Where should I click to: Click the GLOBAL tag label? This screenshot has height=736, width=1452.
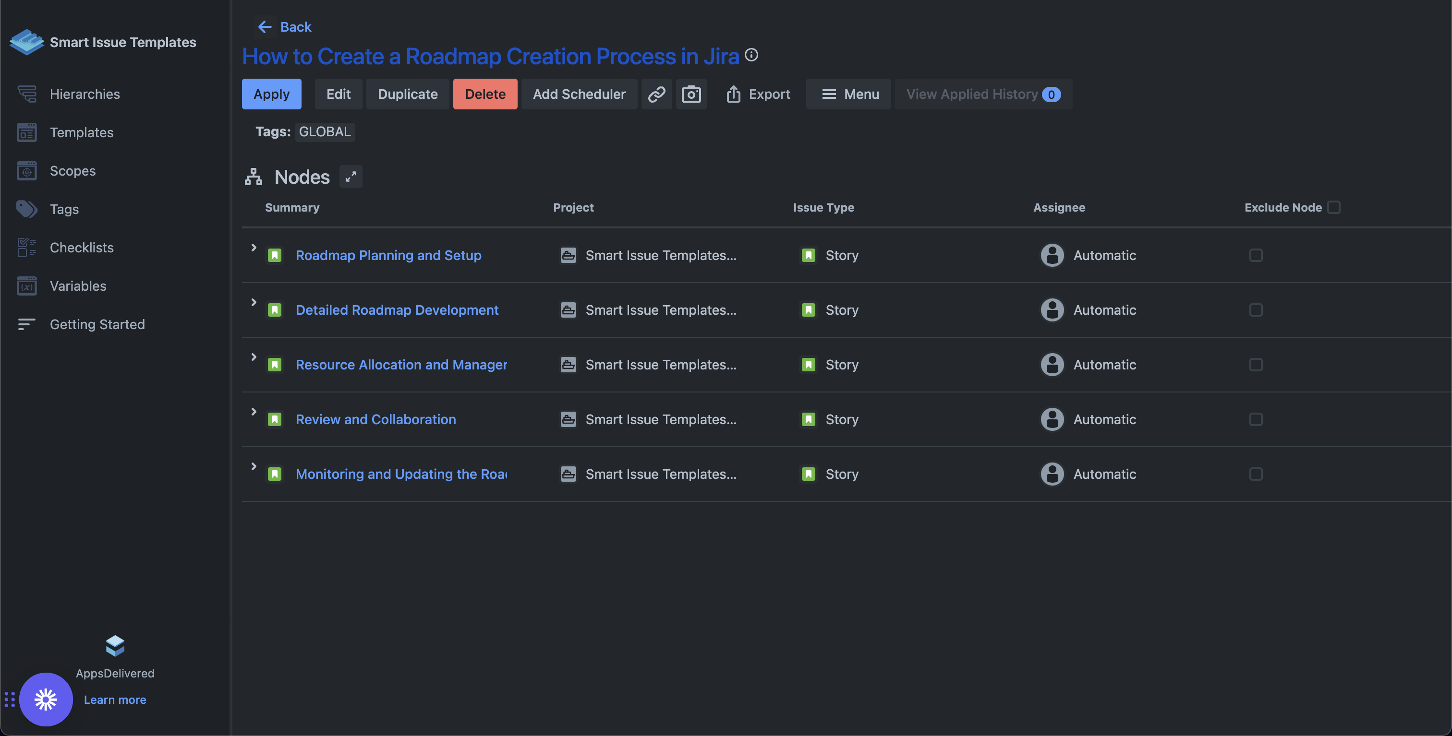325,132
